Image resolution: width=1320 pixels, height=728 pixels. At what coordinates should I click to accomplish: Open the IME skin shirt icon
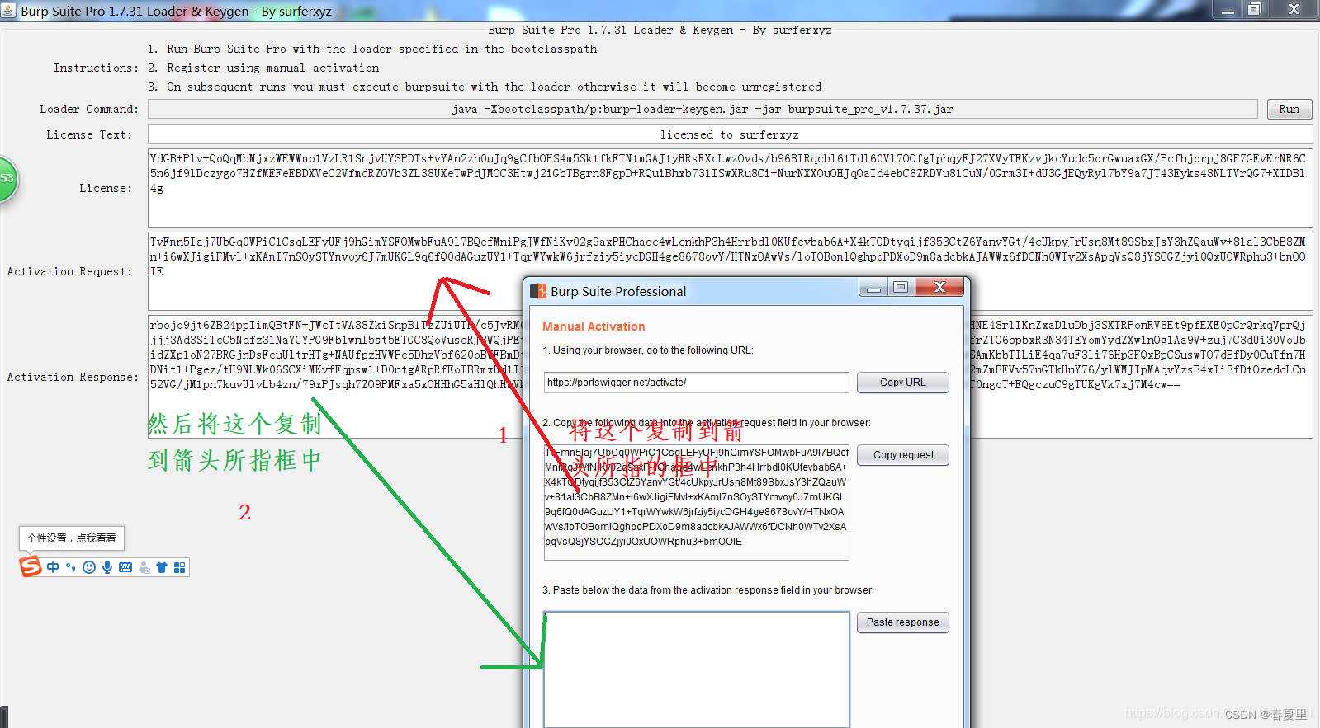coord(162,567)
